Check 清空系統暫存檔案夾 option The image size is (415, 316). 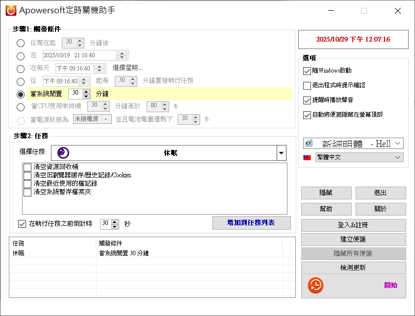[27, 192]
